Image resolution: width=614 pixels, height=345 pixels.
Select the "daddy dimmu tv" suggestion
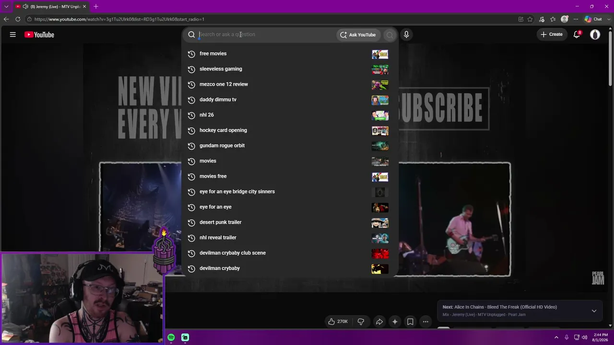pyautogui.click(x=290, y=100)
